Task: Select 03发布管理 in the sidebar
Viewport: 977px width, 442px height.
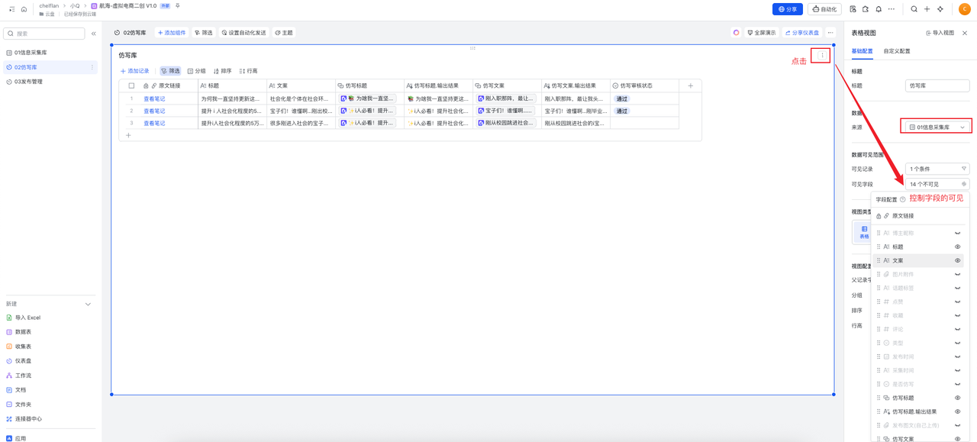Action: (x=28, y=82)
